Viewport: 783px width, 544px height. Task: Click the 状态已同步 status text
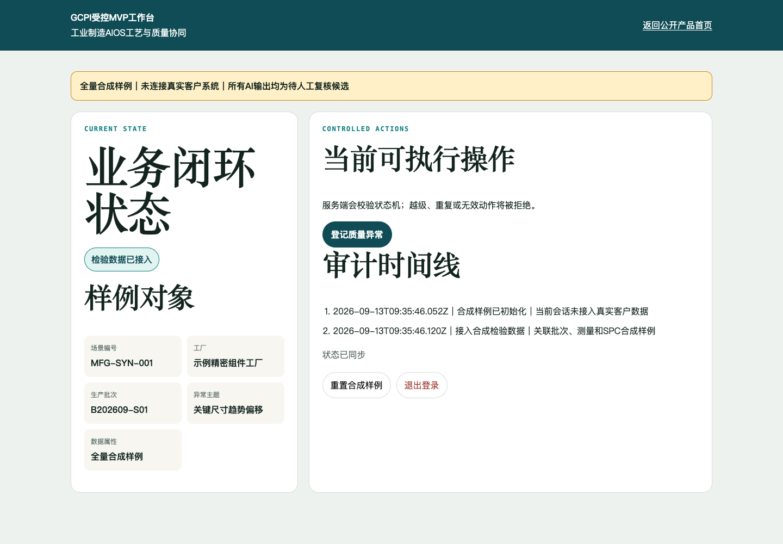coord(344,355)
